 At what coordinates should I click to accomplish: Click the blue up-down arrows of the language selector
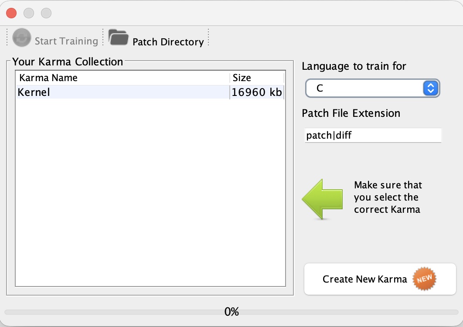point(430,89)
